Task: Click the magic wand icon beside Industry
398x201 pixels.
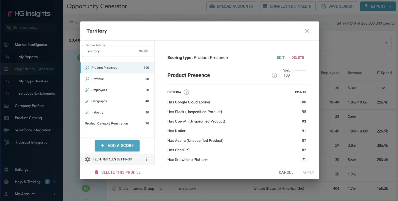Action: 87,112
